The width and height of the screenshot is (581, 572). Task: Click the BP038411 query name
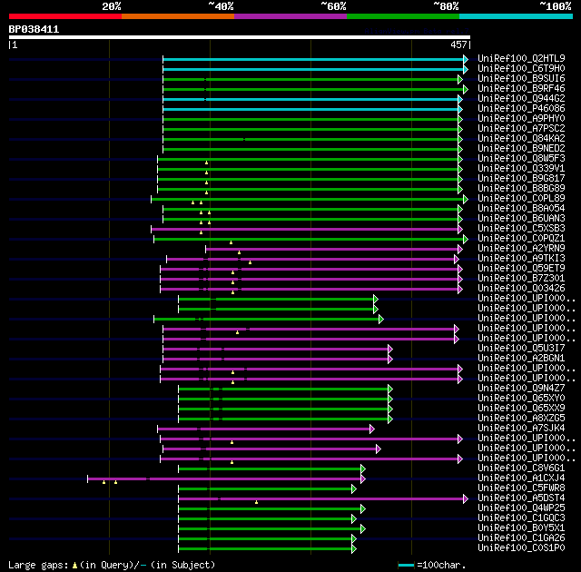pos(34,29)
